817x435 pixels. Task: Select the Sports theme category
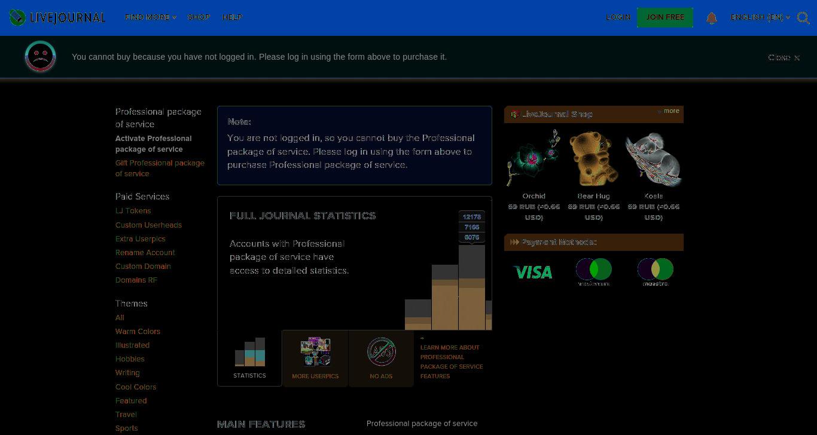(x=126, y=428)
